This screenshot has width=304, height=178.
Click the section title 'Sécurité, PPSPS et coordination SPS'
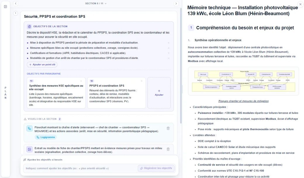point(54,16)
